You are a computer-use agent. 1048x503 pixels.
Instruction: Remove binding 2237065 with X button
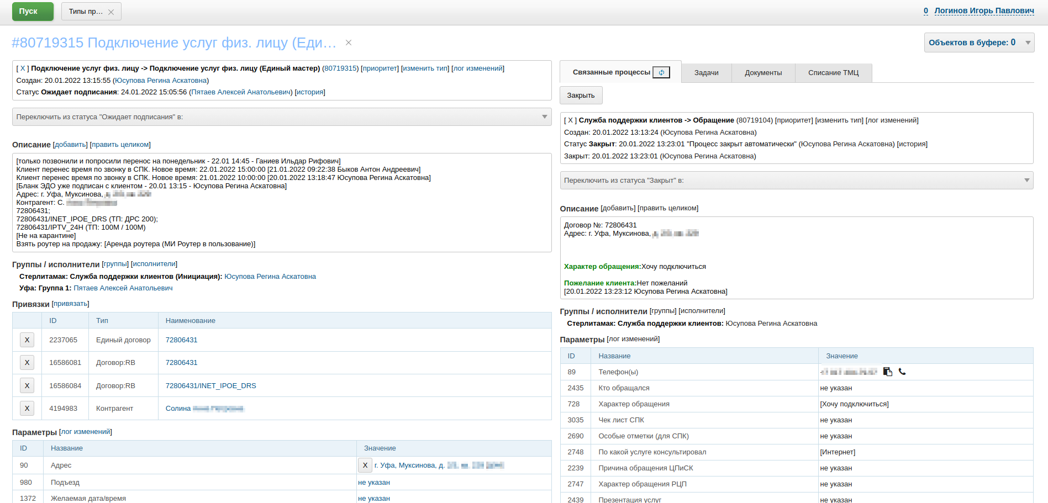click(27, 340)
